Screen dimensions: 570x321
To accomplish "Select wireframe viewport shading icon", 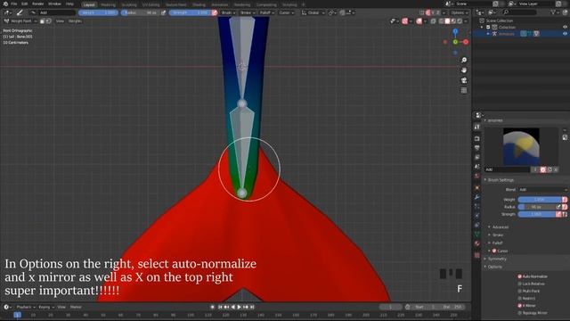I will point(442,21).
